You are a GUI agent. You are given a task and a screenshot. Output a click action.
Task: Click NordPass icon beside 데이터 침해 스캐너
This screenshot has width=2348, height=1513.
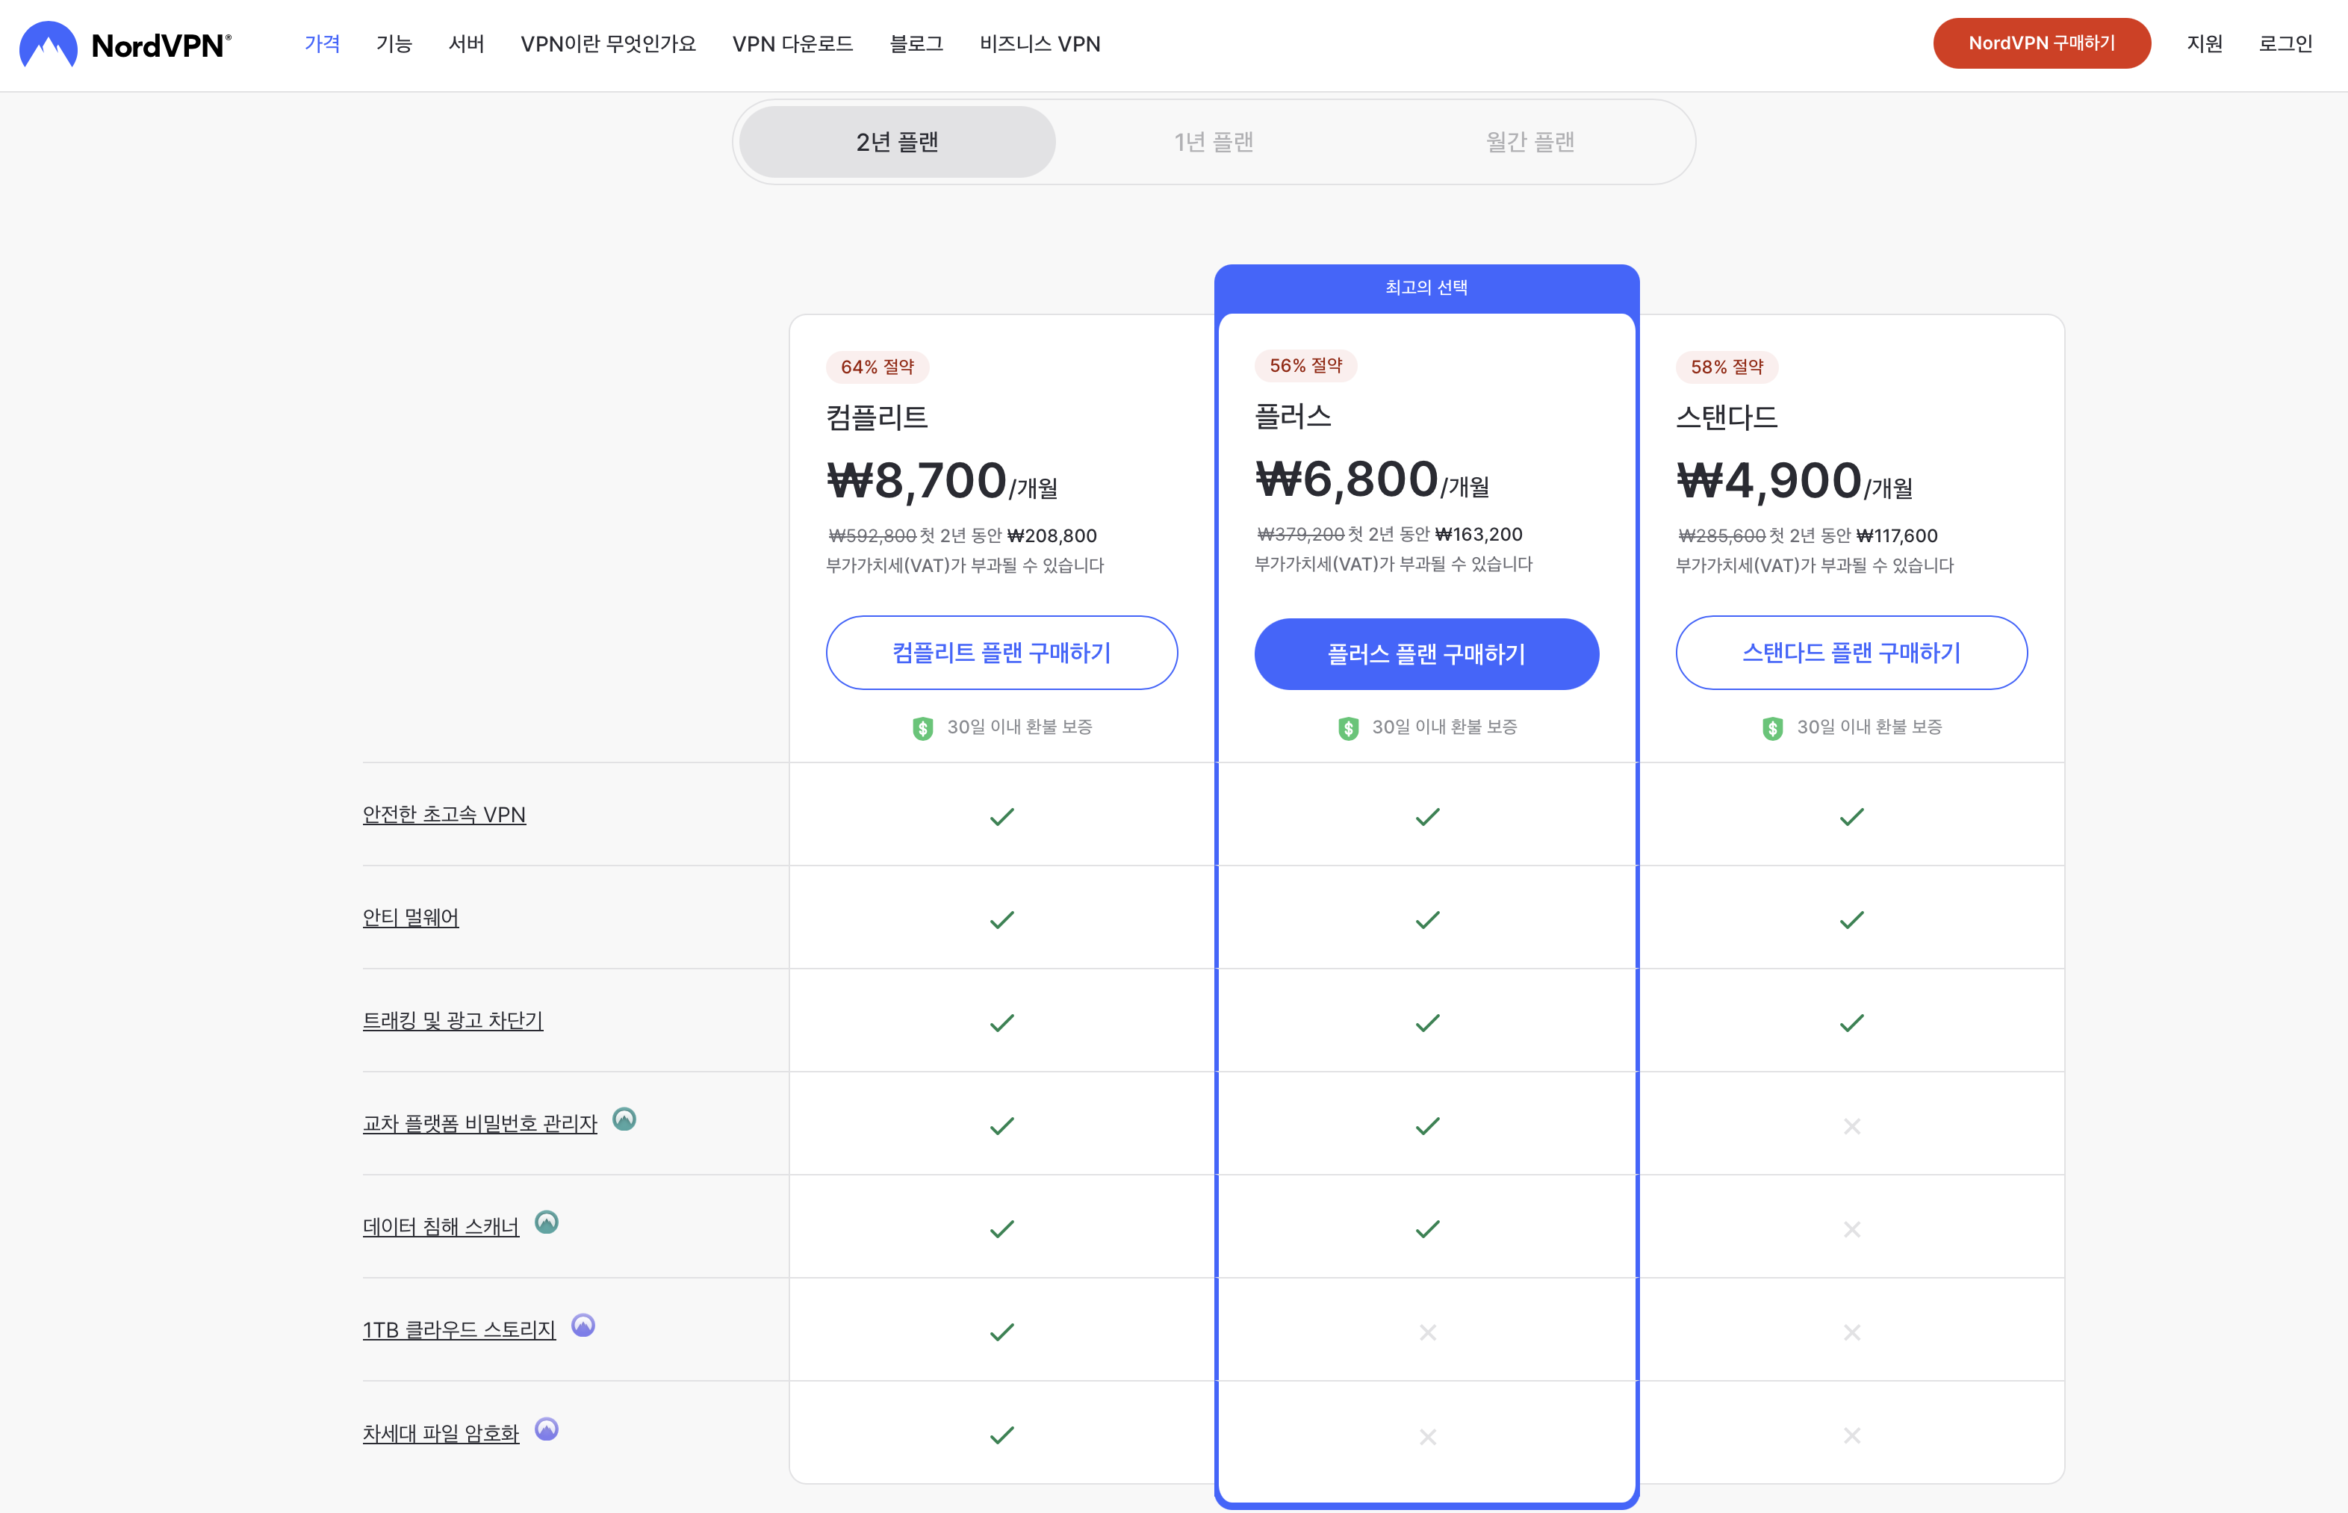(x=546, y=1222)
